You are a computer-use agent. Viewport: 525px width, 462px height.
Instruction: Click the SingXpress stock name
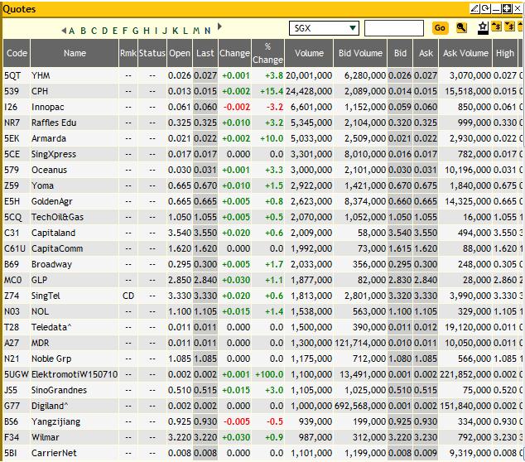(x=54, y=154)
